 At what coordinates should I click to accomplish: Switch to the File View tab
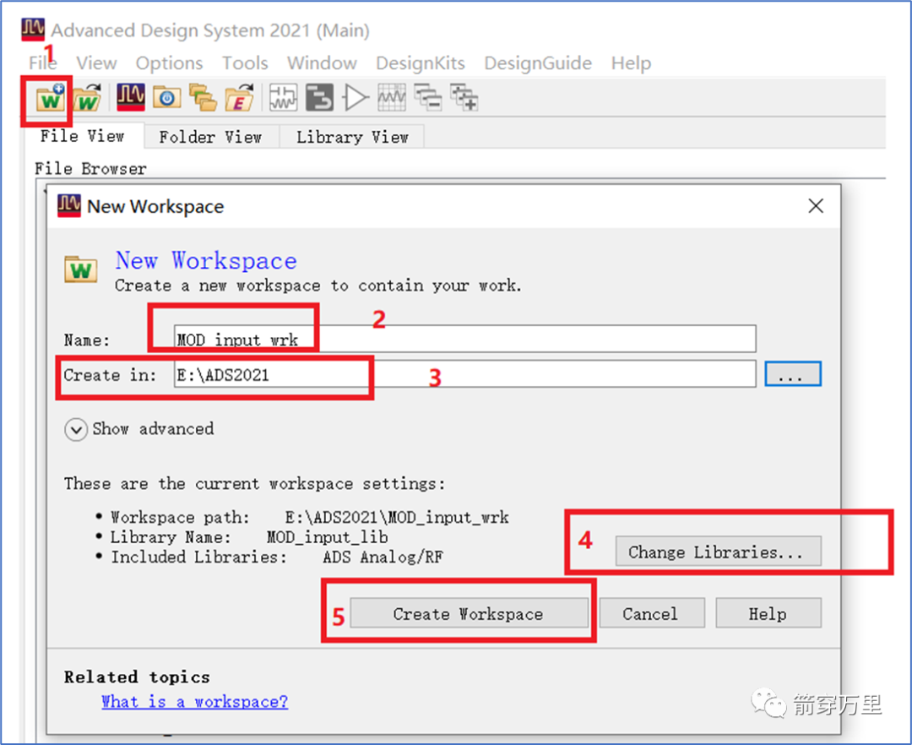click(83, 136)
